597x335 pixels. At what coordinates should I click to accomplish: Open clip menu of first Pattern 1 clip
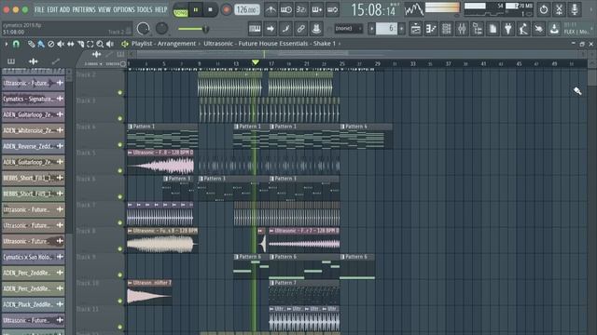pyautogui.click(x=131, y=127)
